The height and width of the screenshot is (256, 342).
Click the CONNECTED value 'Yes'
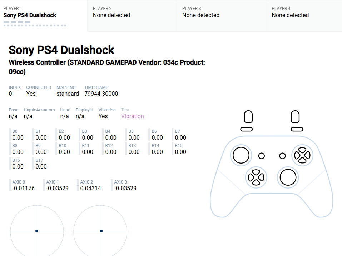31,94
